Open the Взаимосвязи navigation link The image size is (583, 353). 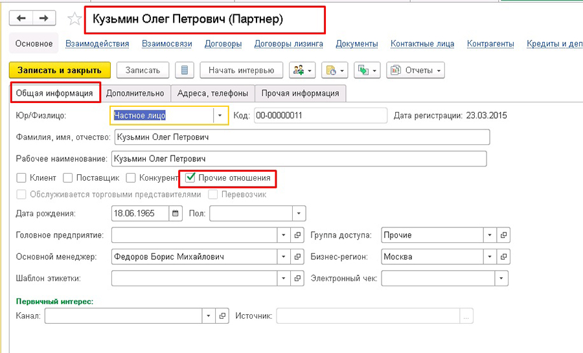[167, 43]
